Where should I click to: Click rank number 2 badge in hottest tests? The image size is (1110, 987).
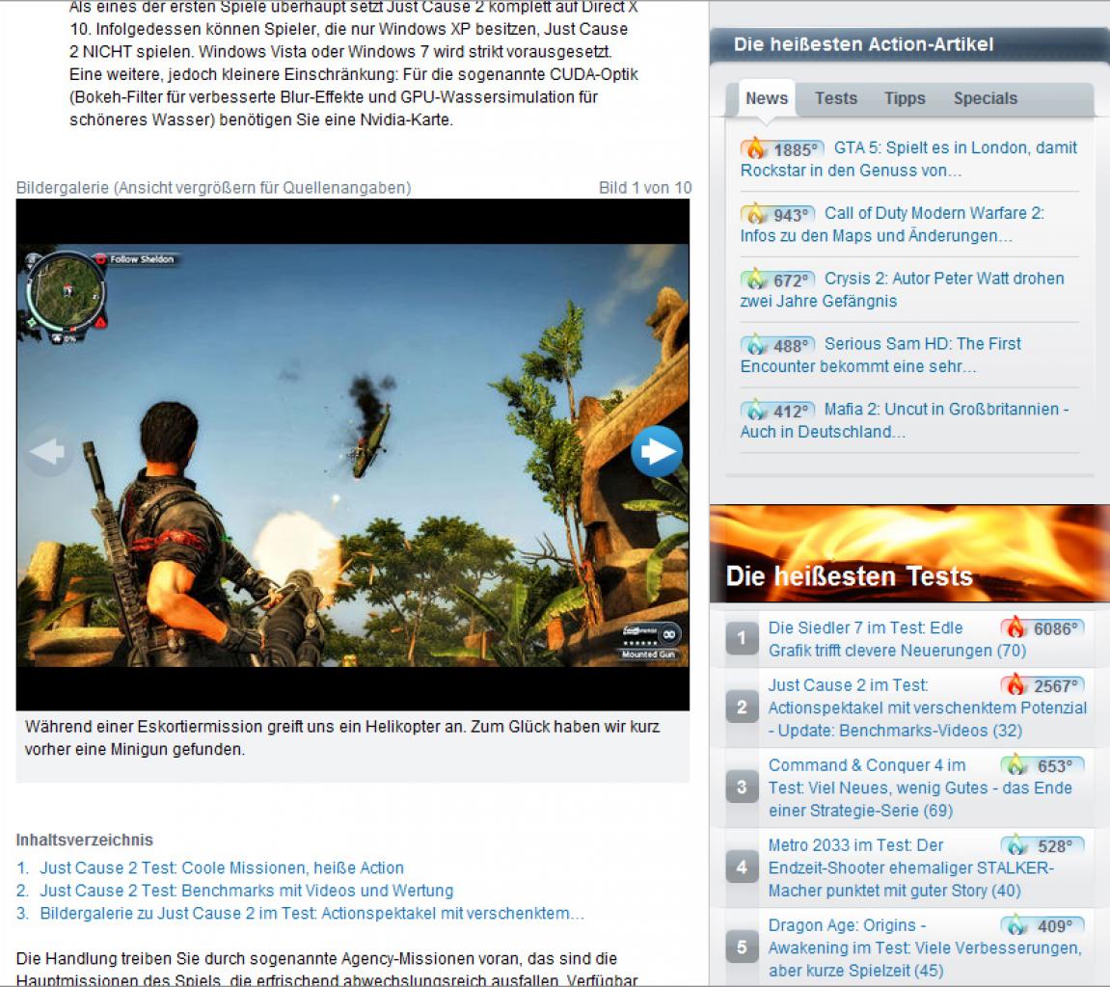tap(742, 707)
